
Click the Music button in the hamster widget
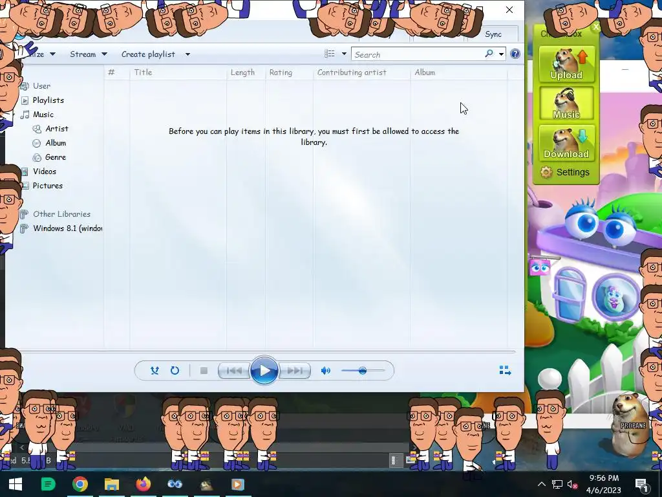(566, 104)
